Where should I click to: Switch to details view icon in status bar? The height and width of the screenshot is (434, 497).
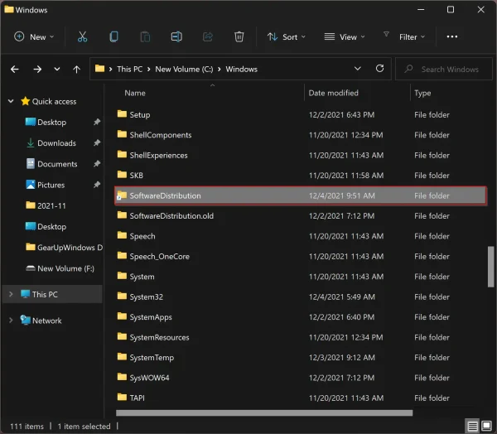473,426
